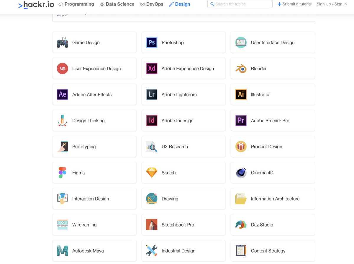The image size is (354, 264).
Task: Open the Daz Studio label
Action: tap(262, 225)
